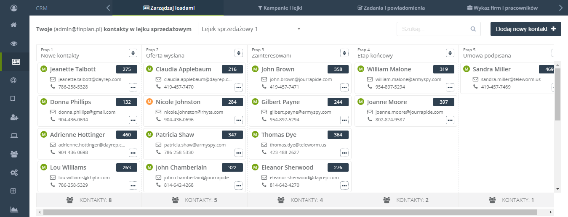Click the horizontal scrollbar thumb at the bottom

click(290, 212)
